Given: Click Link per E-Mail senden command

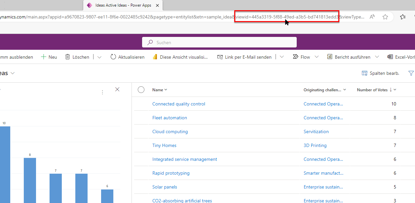Looking at the screenshot, I should [244, 57].
